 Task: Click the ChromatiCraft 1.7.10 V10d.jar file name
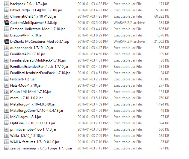33,16
